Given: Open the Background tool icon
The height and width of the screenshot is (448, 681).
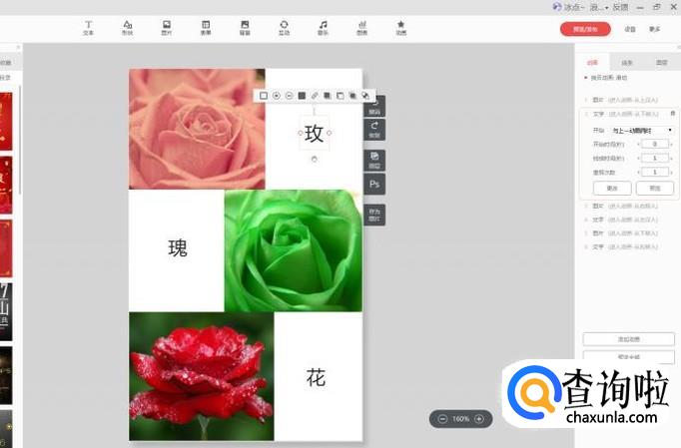Looking at the screenshot, I should [x=245, y=28].
